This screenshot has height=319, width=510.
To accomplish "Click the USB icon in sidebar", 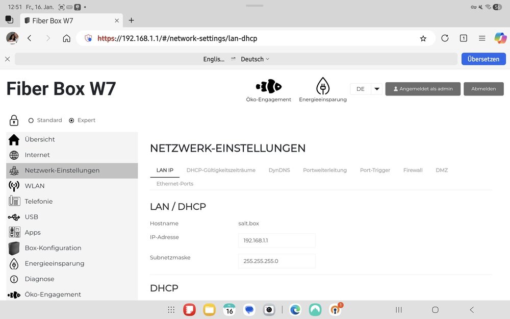I will pos(14,217).
